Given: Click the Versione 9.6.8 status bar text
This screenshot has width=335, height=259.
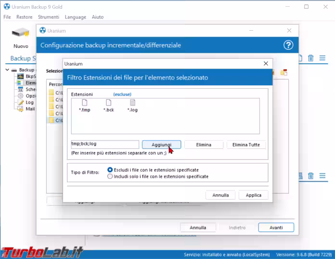Looking at the screenshot, I should [x=304, y=255].
